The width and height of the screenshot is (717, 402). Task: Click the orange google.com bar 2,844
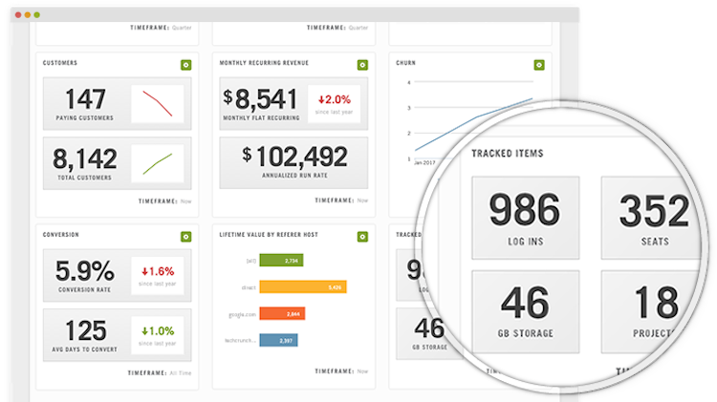[x=282, y=313]
